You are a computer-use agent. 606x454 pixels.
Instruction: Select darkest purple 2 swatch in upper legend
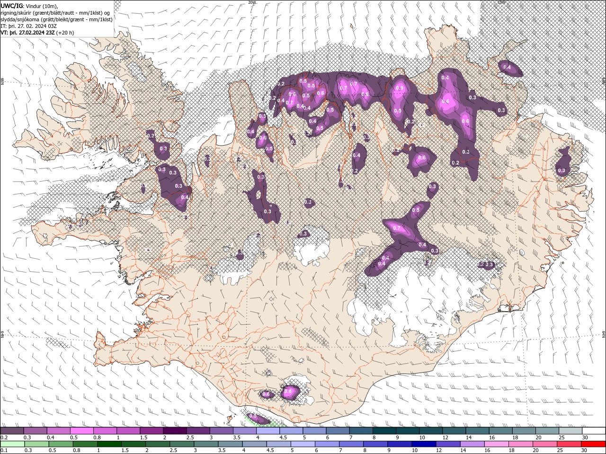175,431
